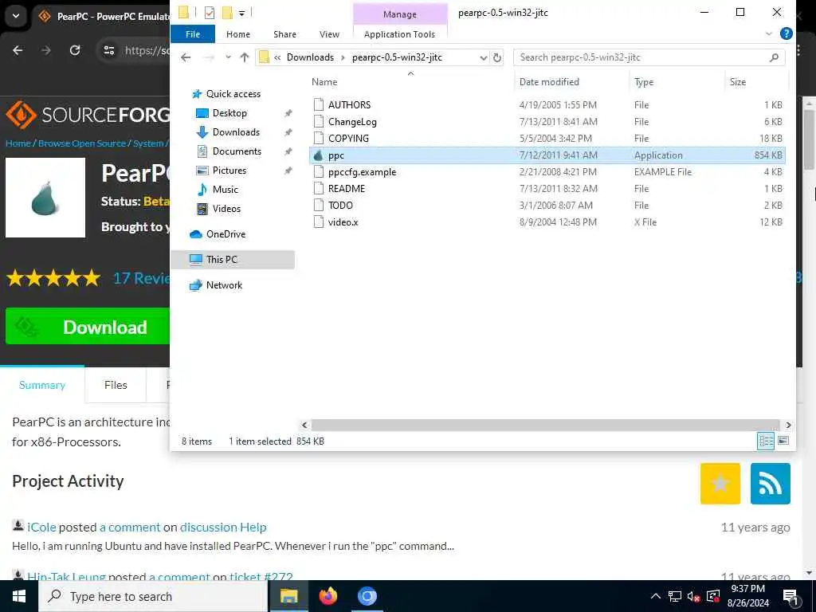Screen dimensions: 816x612
Task: Open the Share ribbon tab
Action: tap(284, 33)
